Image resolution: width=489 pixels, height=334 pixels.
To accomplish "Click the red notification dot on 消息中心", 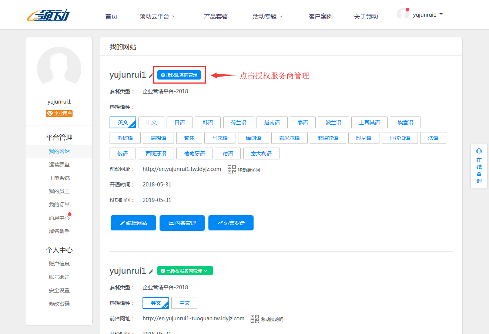I will point(70,214).
